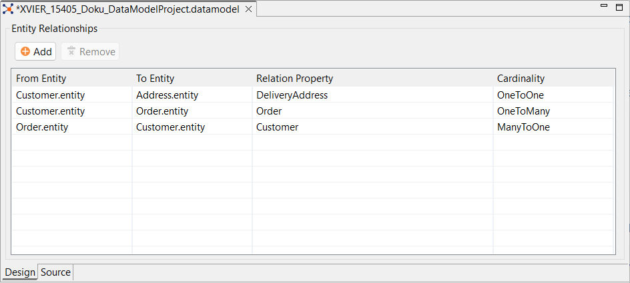
Task: Click the Add relationship button
Action: click(x=35, y=51)
